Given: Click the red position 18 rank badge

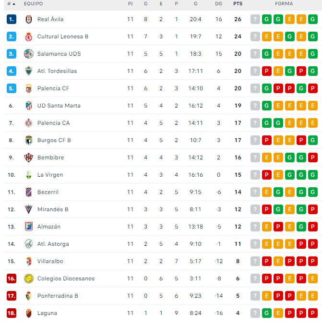Looking at the screenshot, I should click(12, 313).
